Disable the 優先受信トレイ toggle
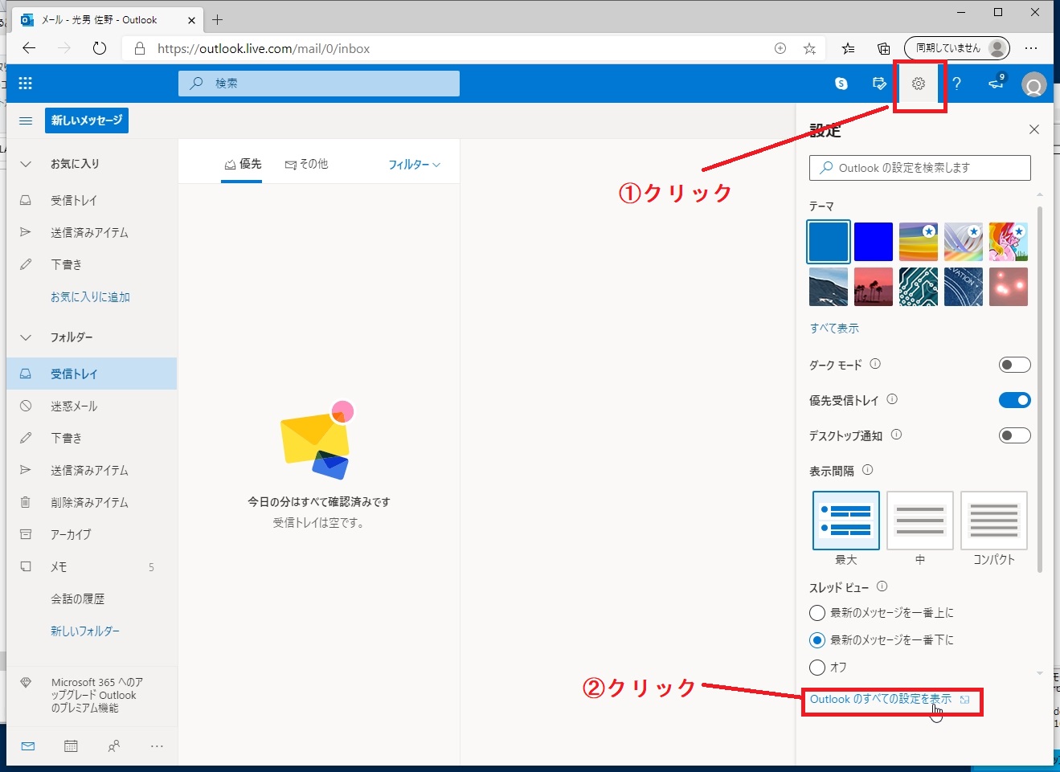Screen dimensions: 1060x772 pyautogui.click(x=1015, y=399)
